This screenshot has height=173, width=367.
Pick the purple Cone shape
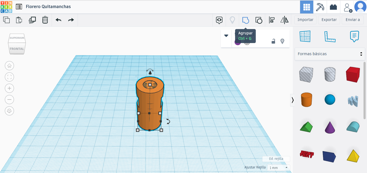(x=330, y=127)
